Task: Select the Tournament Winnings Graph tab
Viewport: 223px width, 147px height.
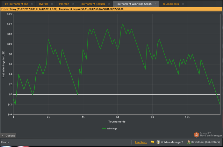Action: click(x=134, y=4)
